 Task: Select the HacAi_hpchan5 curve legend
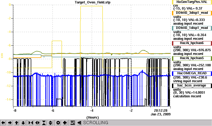click(192, 58)
